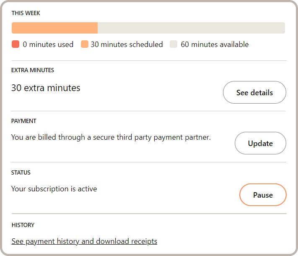This screenshot has height=256, width=298.
Task: Click the '30 minutes scheduled' label
Action: click(127, 44)
